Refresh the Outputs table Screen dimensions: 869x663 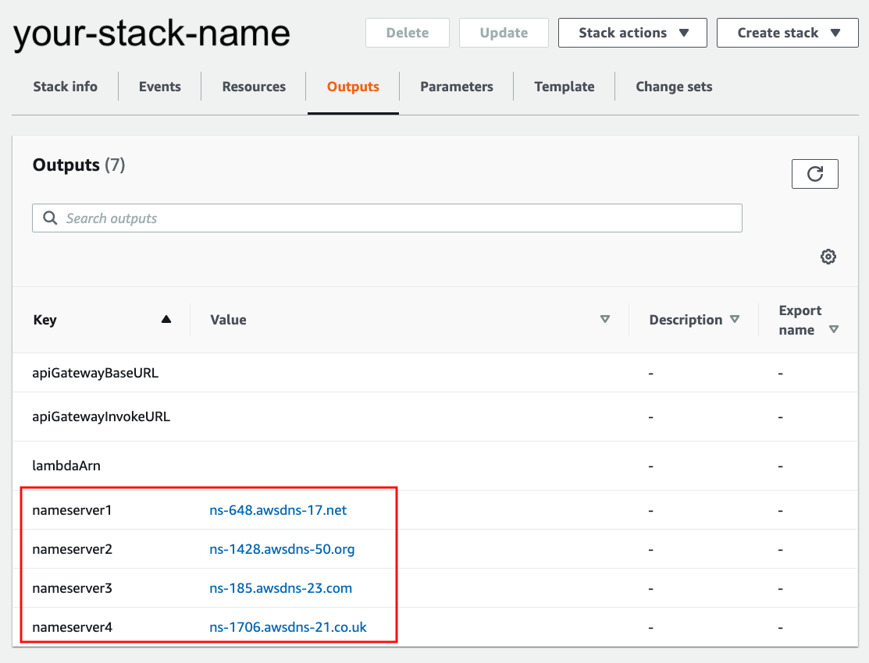click(x=814, y=173)
